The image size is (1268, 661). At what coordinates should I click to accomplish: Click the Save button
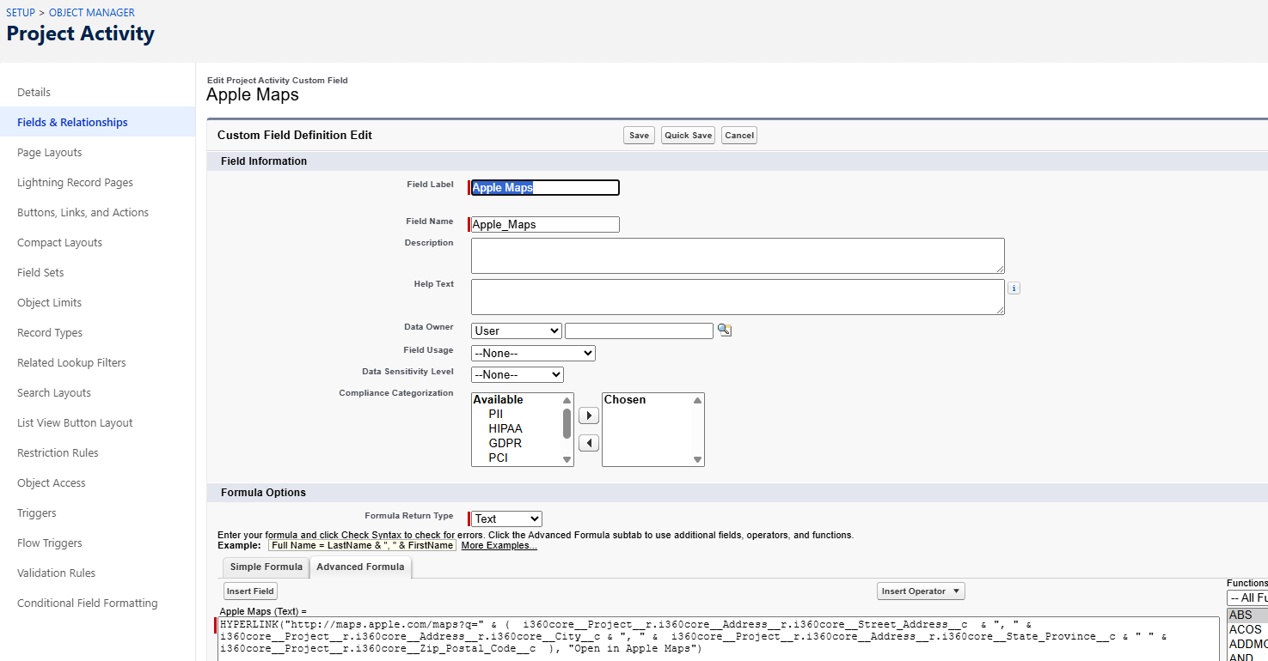pyautogui.click(x=639, y=136)
